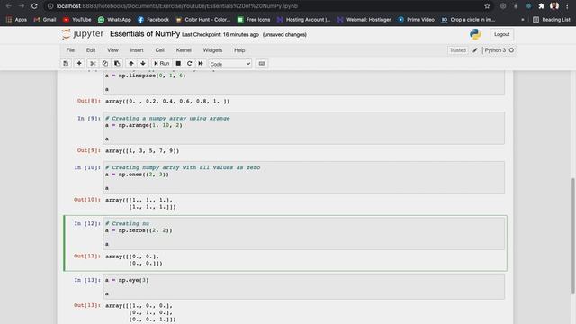Click inside the np.ones code cell

pos(304,177)
